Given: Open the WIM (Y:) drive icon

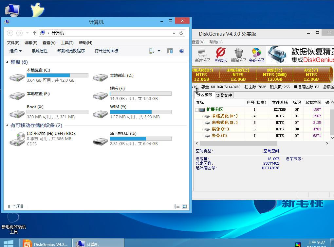Looking at the screenshot, I should click(x=100, y=114).
